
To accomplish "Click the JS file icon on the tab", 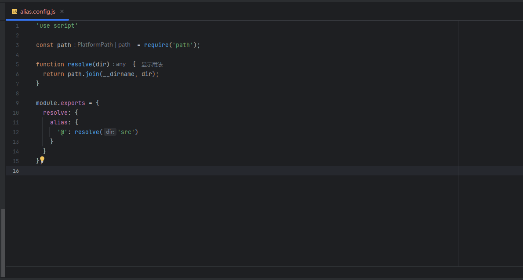I will [x=15, y=12].
